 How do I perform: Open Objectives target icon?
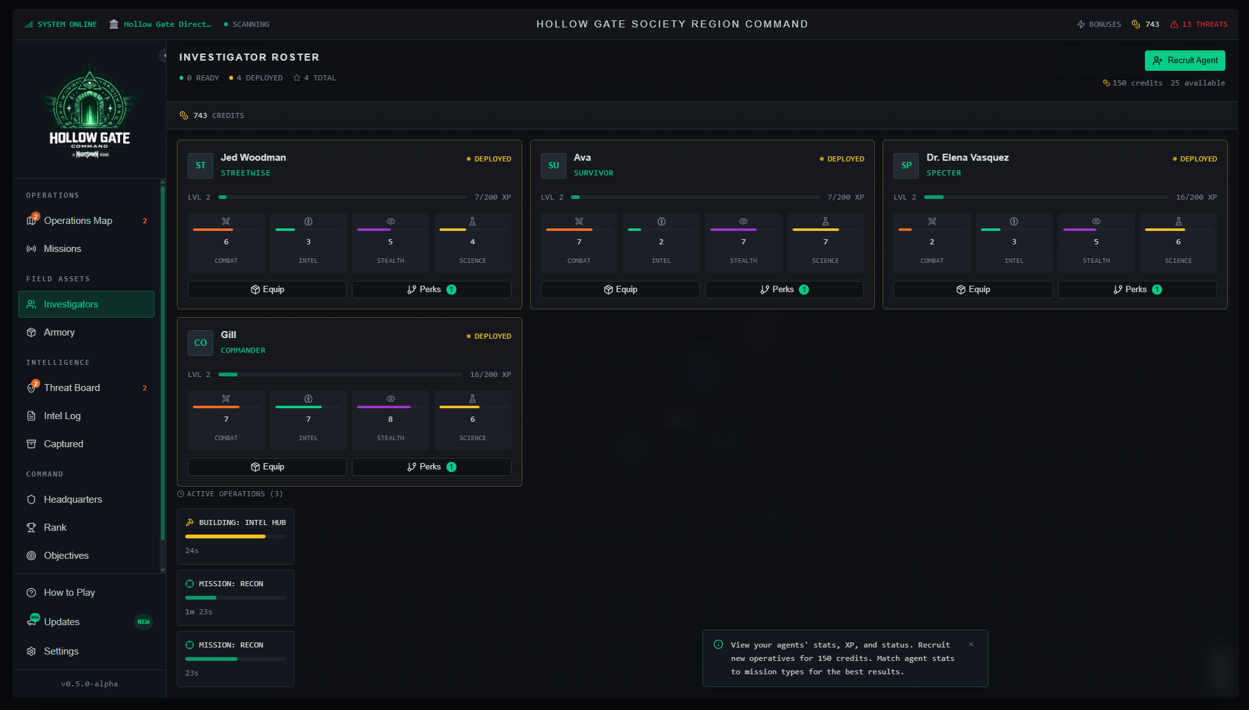pos(31,556)
